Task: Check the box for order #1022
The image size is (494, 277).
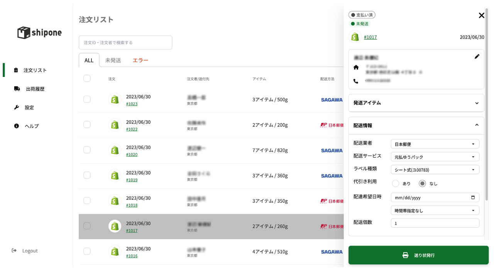Action: click(87, 125)
